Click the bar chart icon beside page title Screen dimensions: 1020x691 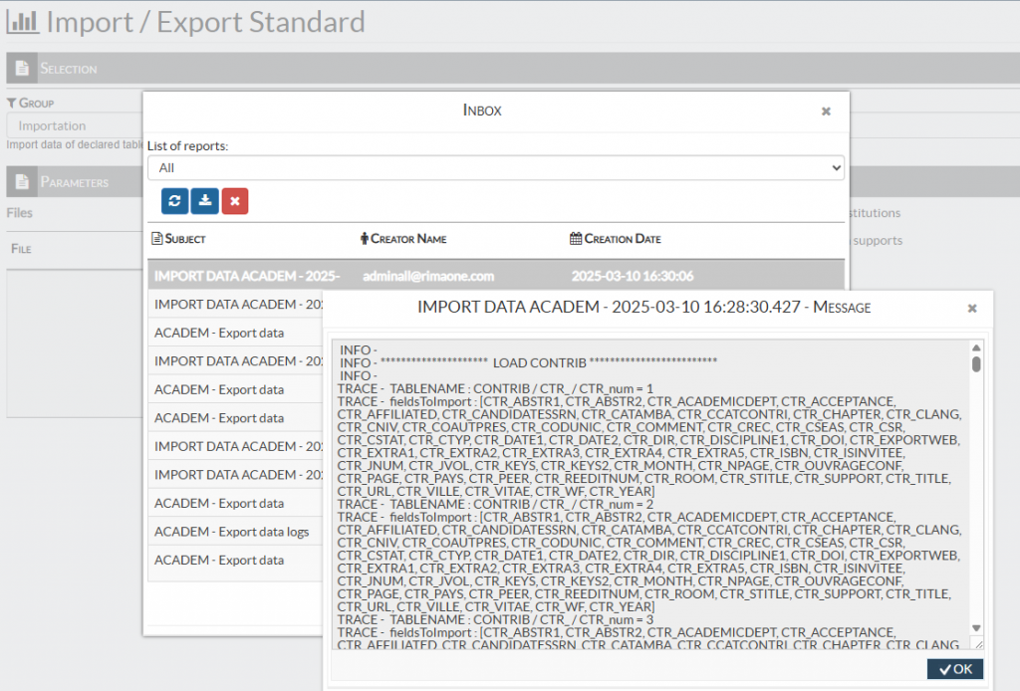[23, 21]
